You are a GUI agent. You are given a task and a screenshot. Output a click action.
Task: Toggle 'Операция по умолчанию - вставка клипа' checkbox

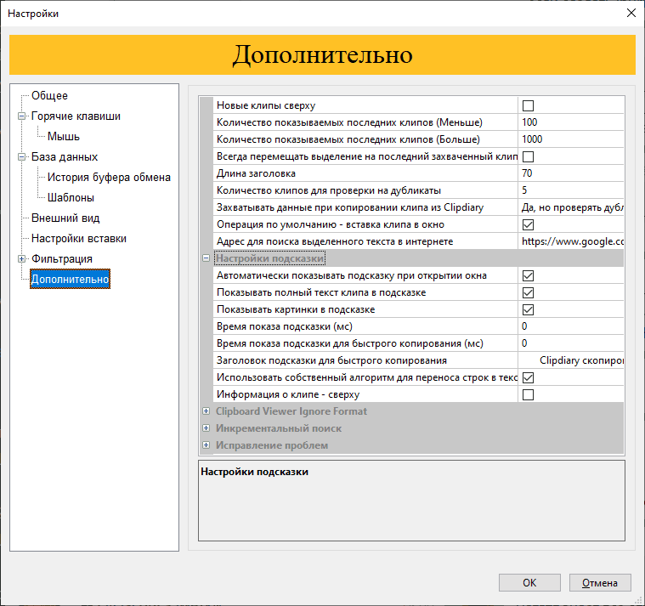click(528, 224)
